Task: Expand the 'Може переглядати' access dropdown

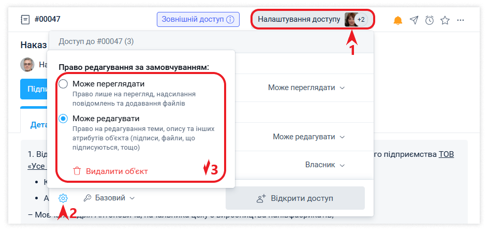Action: coord(306,88)
